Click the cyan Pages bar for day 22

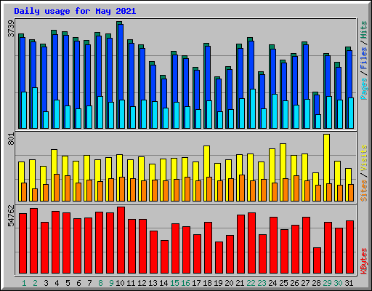[x=253, y=108]
